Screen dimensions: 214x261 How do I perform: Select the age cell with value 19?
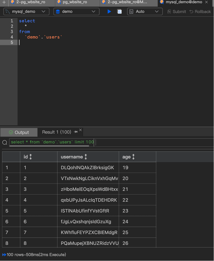tap(138, 167)
